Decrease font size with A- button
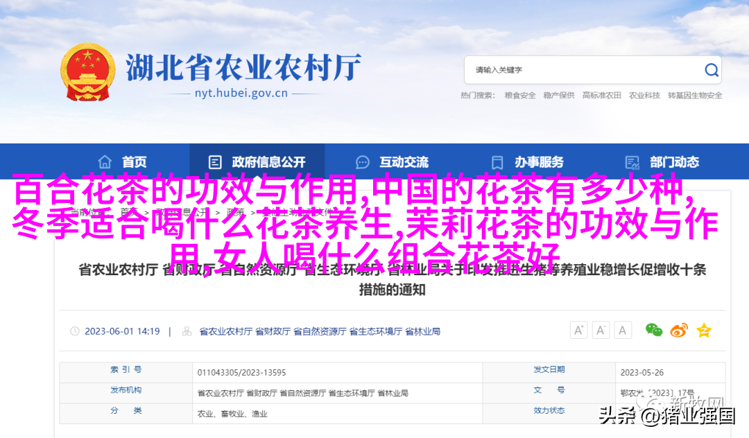 [x=601, y=331]
